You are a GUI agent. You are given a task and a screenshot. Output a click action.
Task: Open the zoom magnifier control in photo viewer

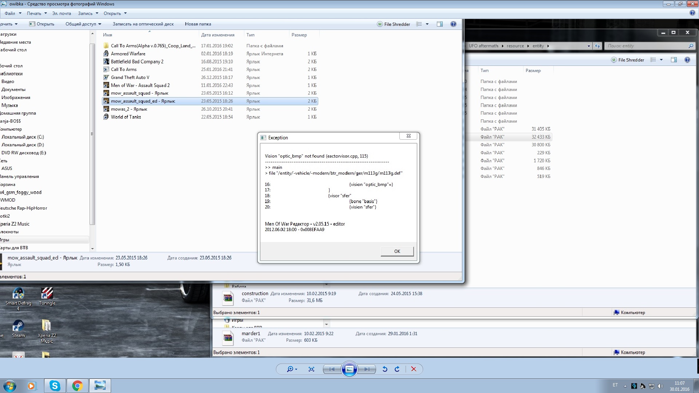tap(292, 369)
